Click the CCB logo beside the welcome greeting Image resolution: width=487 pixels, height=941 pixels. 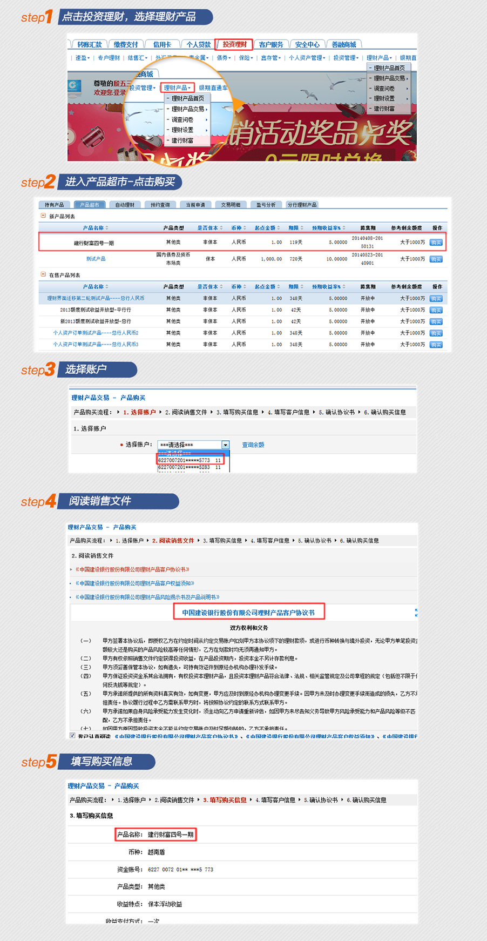75,86
